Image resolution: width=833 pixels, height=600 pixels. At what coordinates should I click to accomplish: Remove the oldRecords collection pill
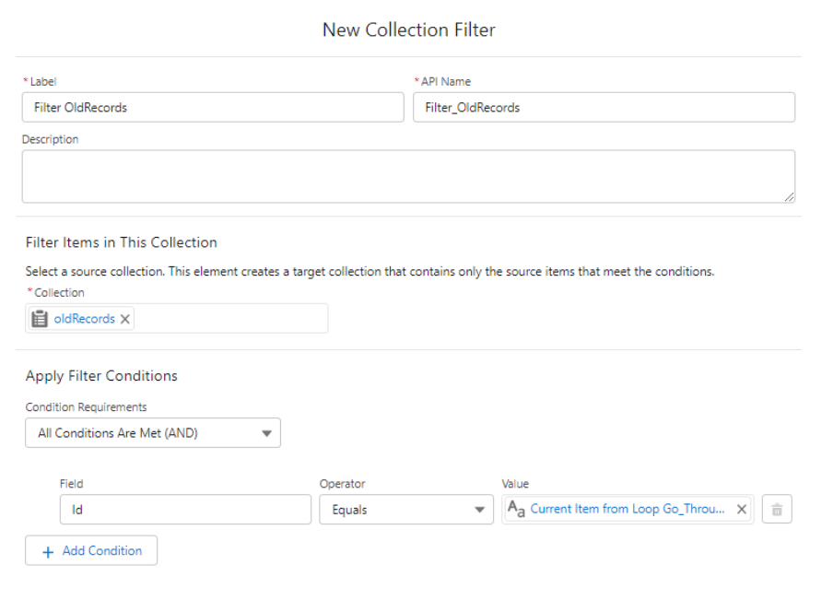[125, 319]
